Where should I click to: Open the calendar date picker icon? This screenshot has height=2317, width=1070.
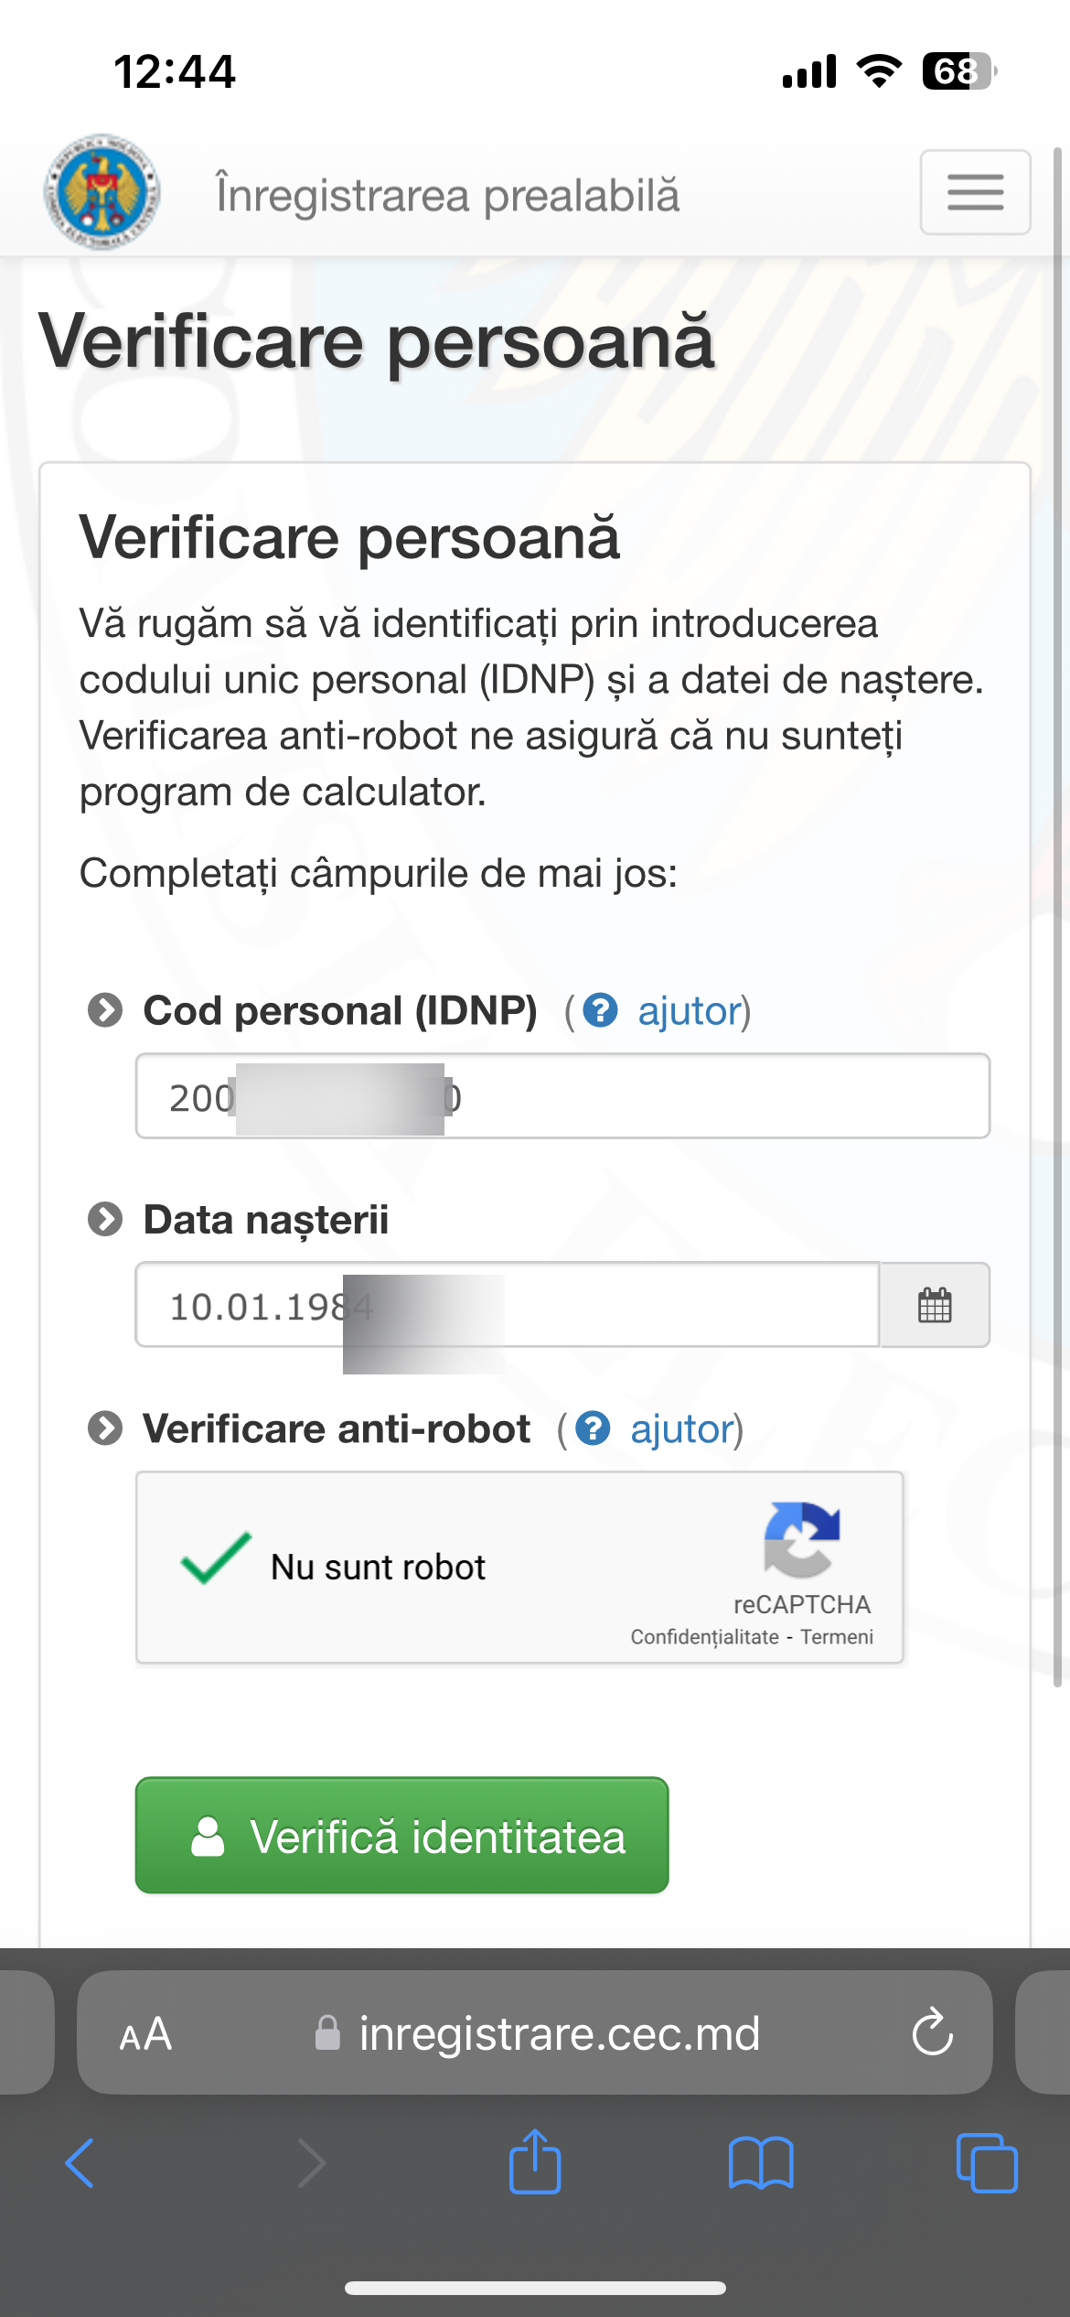pos(935,1305)
